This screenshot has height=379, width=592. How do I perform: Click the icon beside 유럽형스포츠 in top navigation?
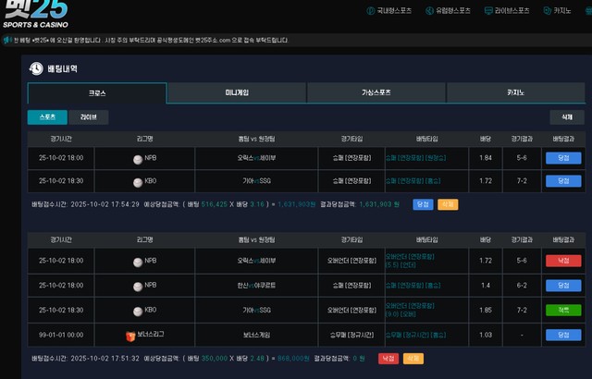[x=428, y=11]
